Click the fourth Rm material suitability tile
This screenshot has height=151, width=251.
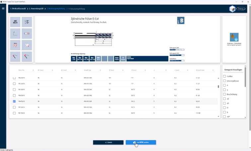click(92, 59)
